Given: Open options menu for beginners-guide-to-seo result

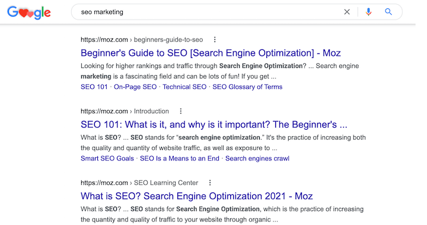Looking at the screenshot, I should pos(215,40).
